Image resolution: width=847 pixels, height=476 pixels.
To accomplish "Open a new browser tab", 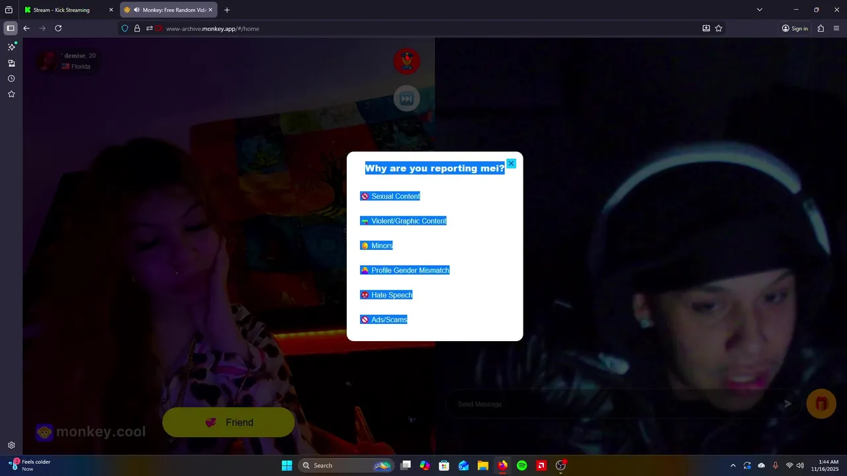I will tap(227, 10).
